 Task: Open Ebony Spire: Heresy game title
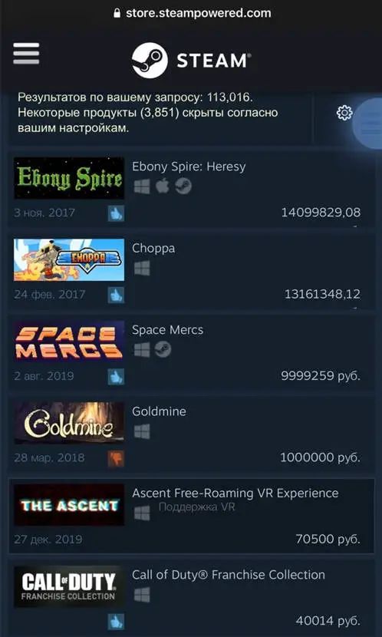point(189,167)
